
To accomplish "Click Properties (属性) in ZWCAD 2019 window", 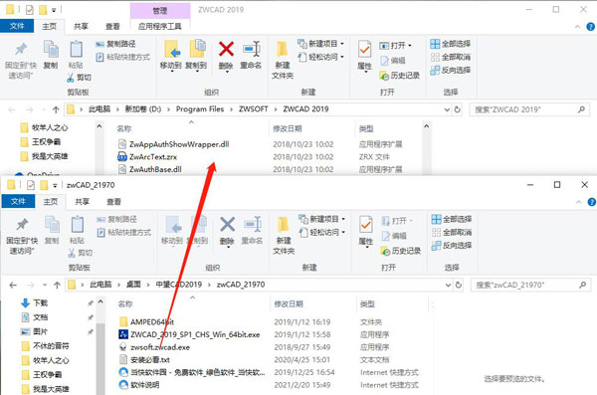I will tap(364, 57).
